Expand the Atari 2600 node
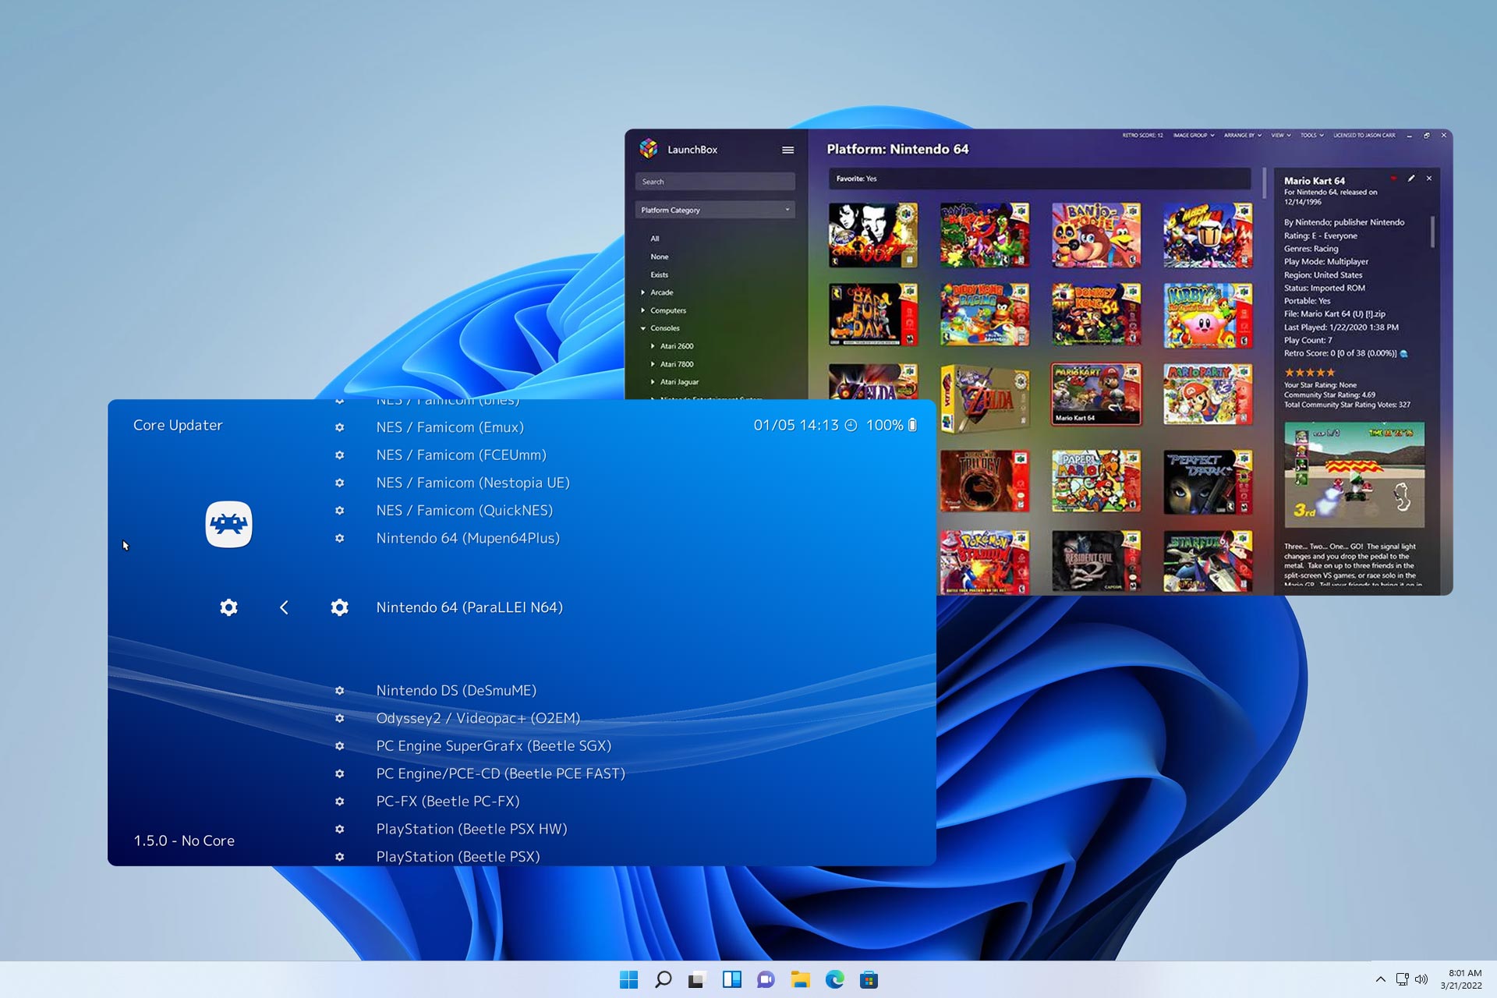 coord(653,346)
